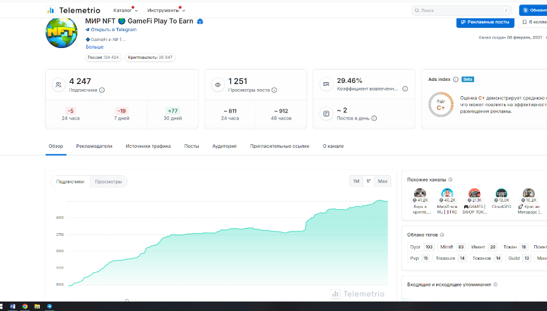This screenshot has height=311, width=547.
Task: Open the 10.2K similar channel avatar
Action: (x=529, y=193)
